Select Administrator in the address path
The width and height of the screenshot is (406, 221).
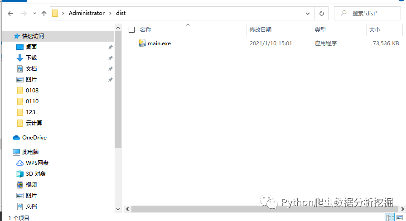pyautogui.click(x=87, y=13)
